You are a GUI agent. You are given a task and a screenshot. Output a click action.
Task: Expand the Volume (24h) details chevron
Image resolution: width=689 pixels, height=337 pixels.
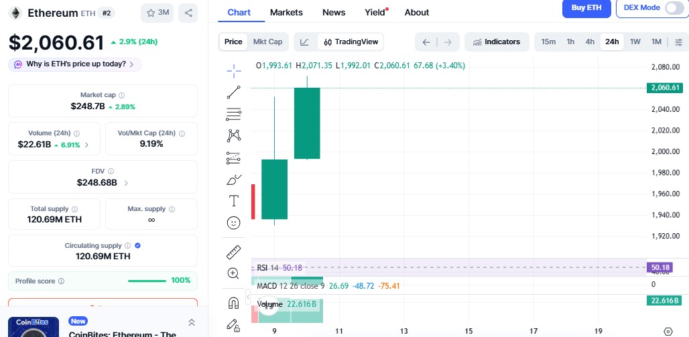86,145
